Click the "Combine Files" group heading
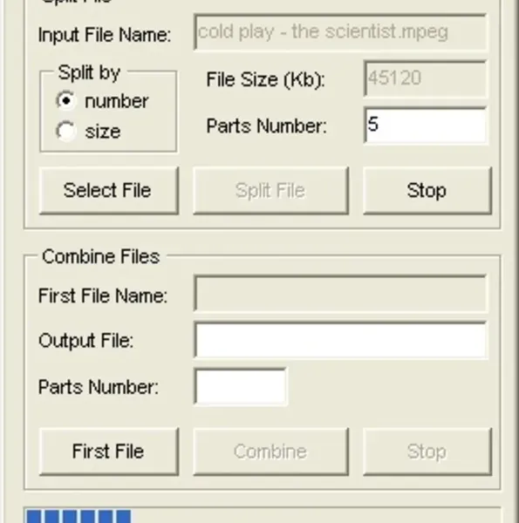This screenshot has width=519, height=523. [101, 256]
